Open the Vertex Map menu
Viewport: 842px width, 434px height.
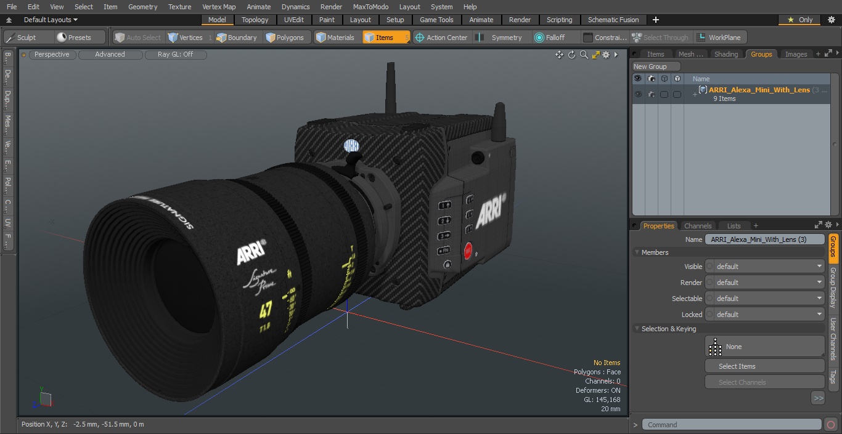(219, 7)
